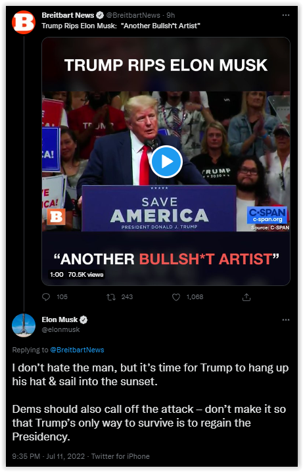Click the 9:35 PM Jul 11, 2022 timestamp

click(x=49, y=456)
